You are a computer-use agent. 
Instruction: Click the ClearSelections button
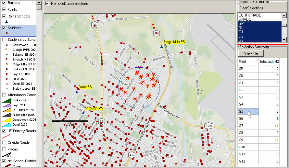251,8
